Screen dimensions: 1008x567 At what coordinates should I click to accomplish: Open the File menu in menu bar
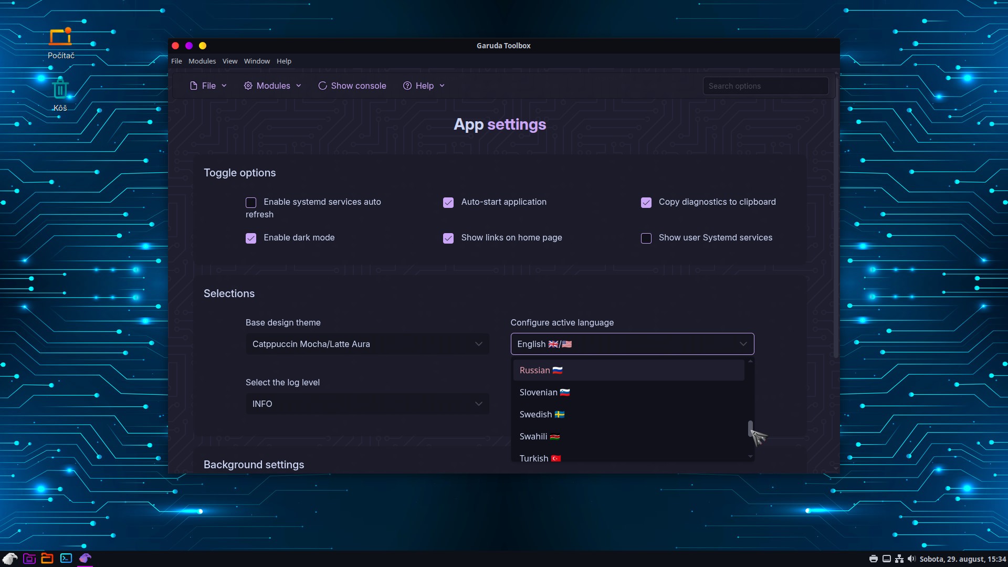coord(176,61)
